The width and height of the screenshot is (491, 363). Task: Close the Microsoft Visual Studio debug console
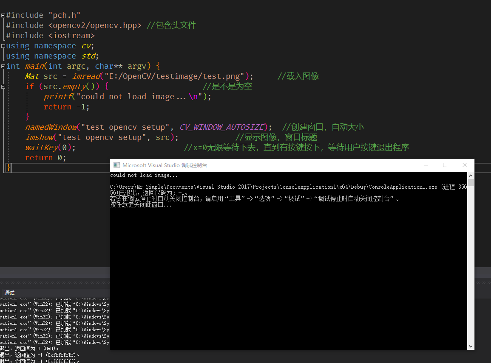464,165
